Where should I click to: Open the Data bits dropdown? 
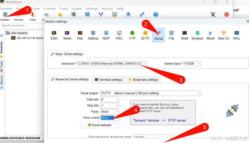[x=110, y=99]
